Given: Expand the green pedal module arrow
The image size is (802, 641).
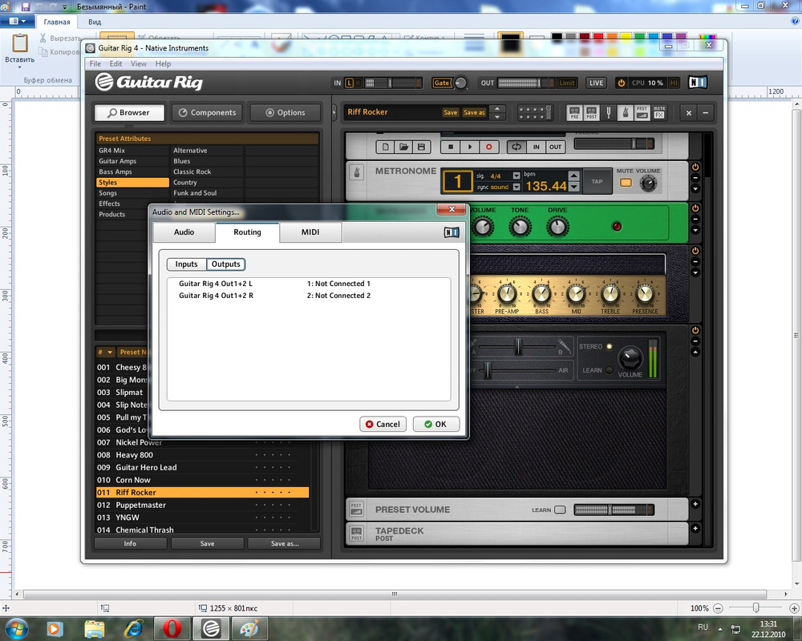Looking at the screenshot, I should 695,231.
